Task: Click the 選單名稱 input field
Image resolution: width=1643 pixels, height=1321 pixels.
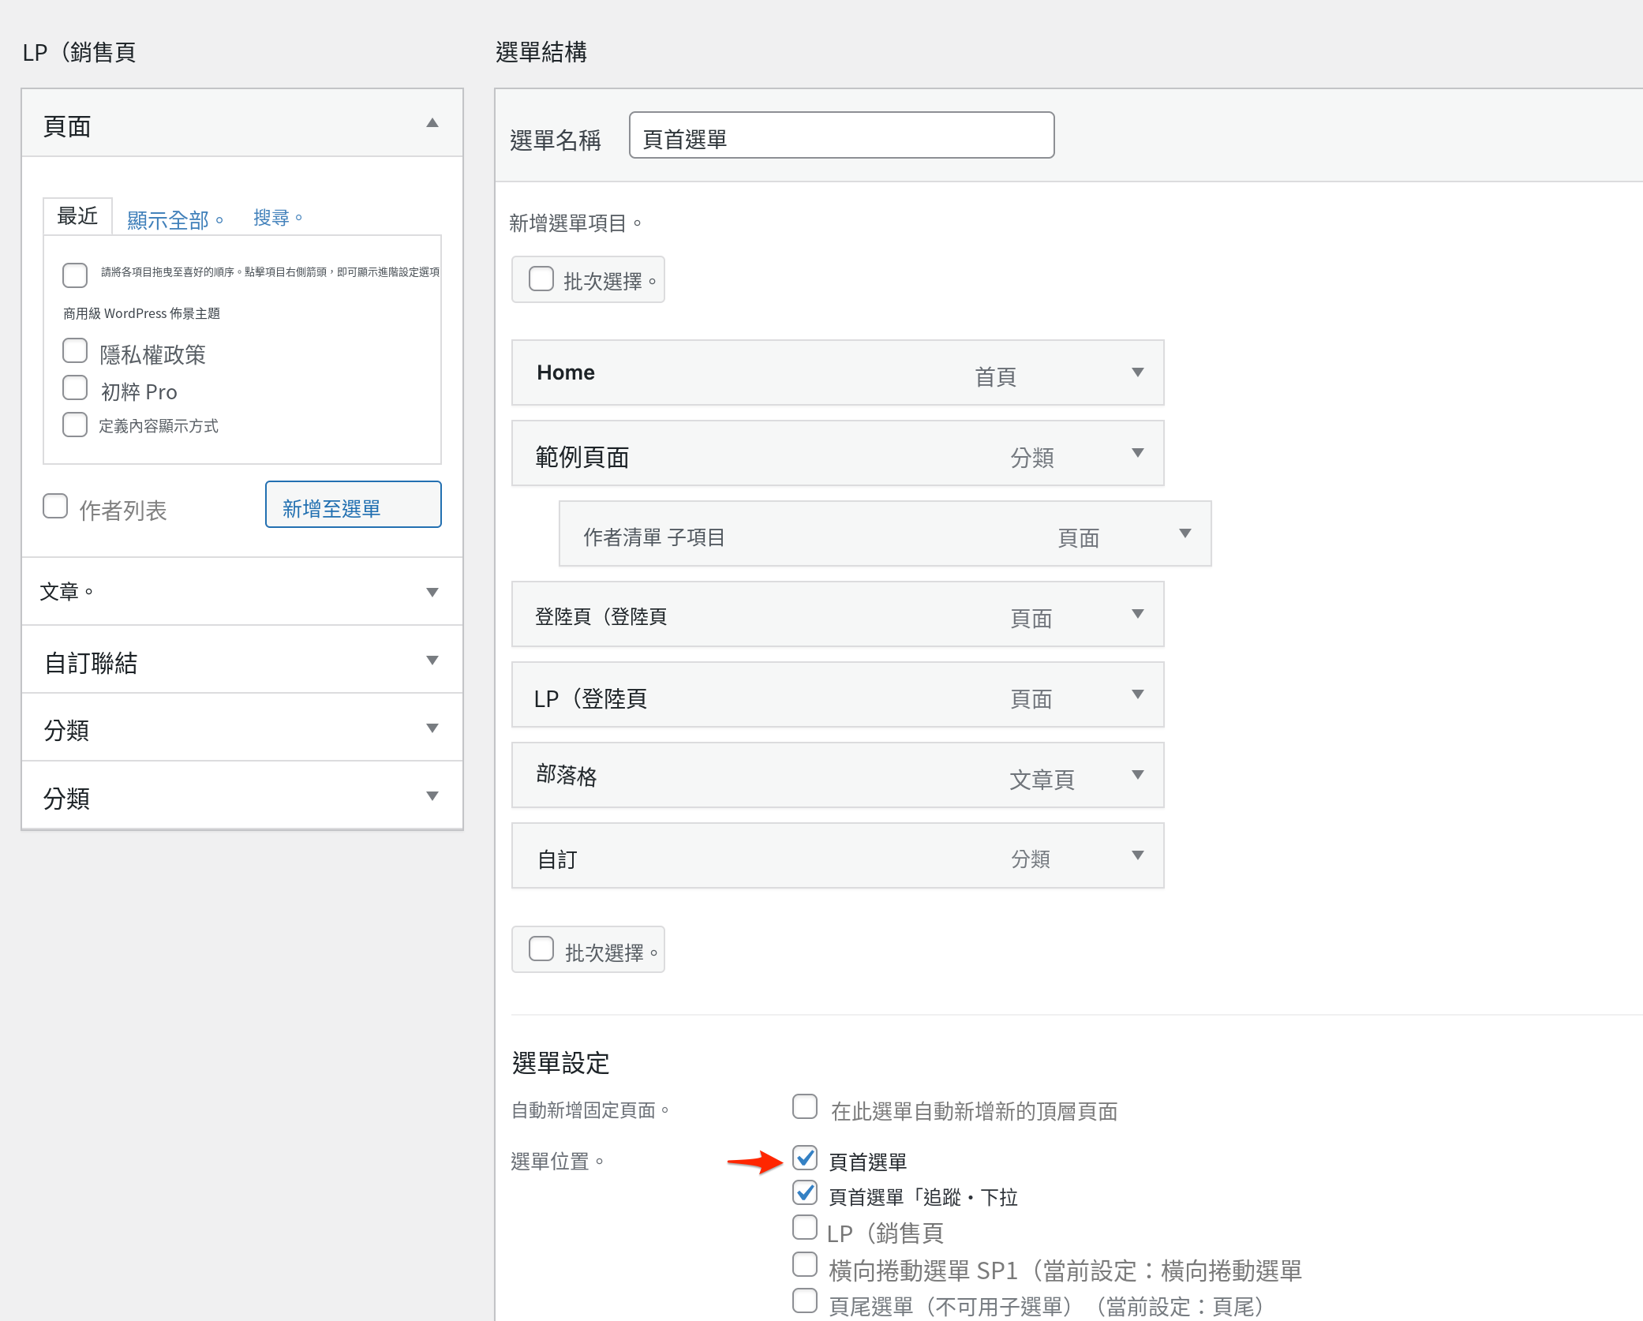Action: click(x=841, y=135)
